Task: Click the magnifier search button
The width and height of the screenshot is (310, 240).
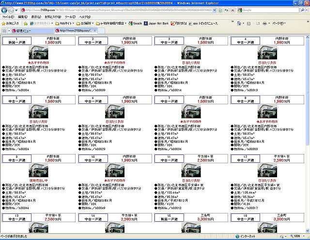Action: tap(302, 10)
